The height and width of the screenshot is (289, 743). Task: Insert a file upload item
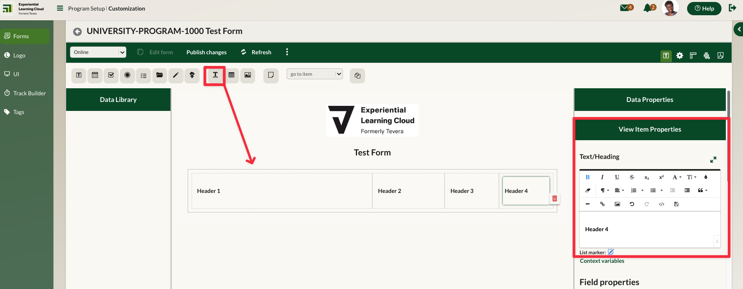click(x=192, y=75)
